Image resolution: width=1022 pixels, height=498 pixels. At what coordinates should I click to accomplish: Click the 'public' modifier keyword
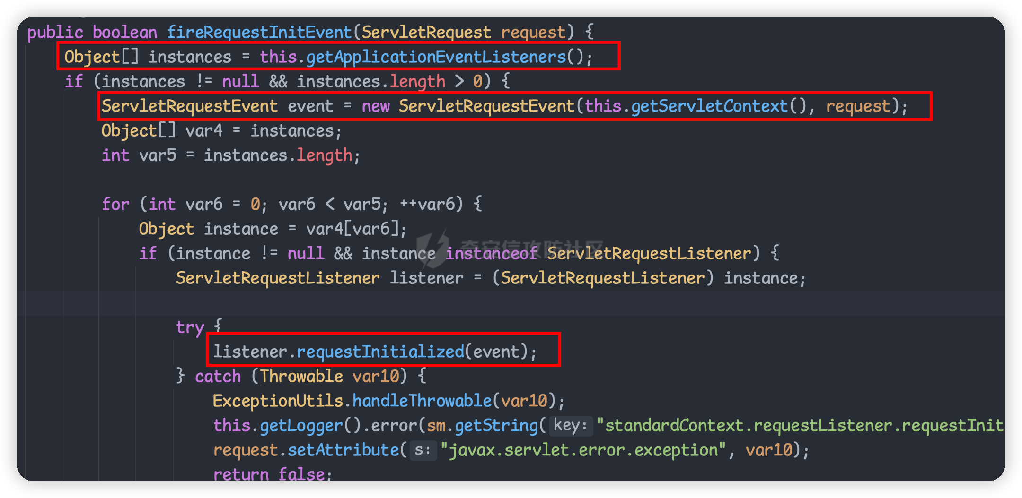(55, 32)
